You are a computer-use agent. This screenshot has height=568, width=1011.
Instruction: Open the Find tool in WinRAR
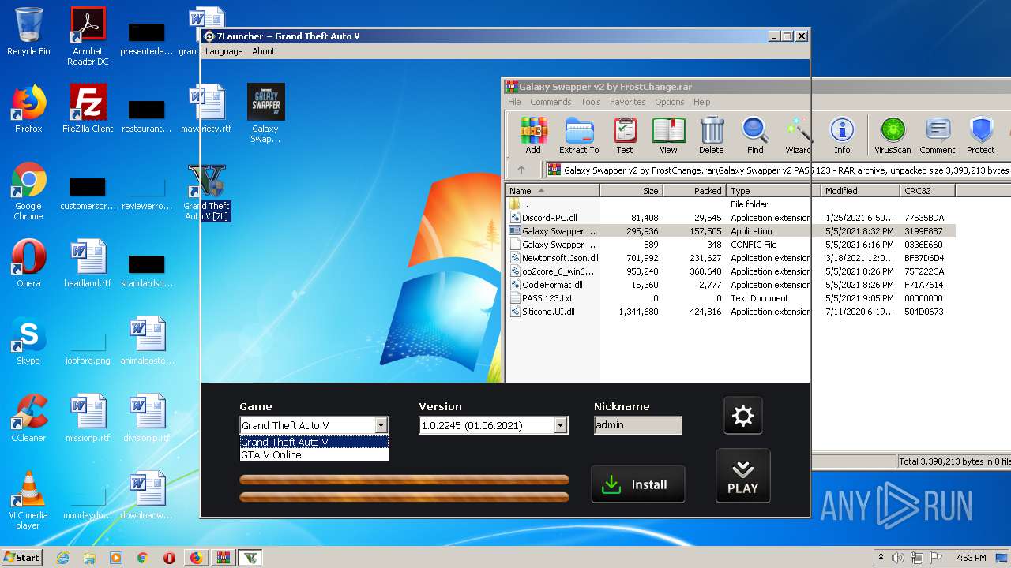755,135
